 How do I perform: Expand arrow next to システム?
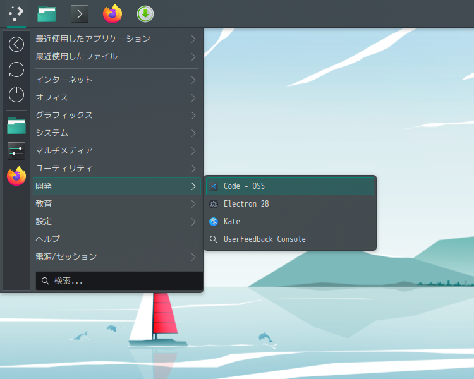pos(193,133)
